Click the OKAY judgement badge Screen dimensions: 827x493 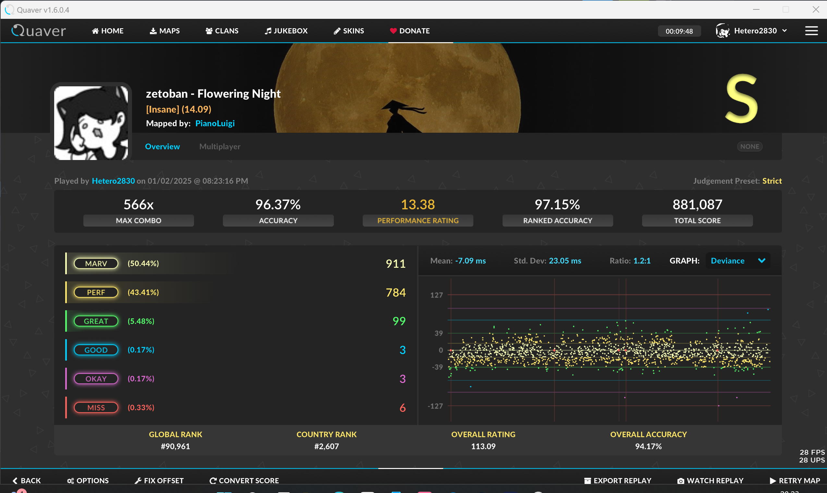tap(96, 379)
